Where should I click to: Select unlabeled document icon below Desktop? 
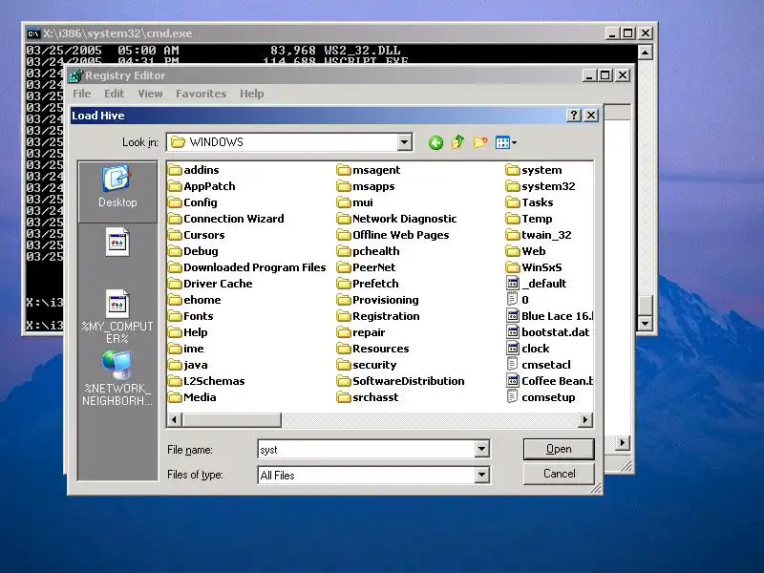click(117, 242)
